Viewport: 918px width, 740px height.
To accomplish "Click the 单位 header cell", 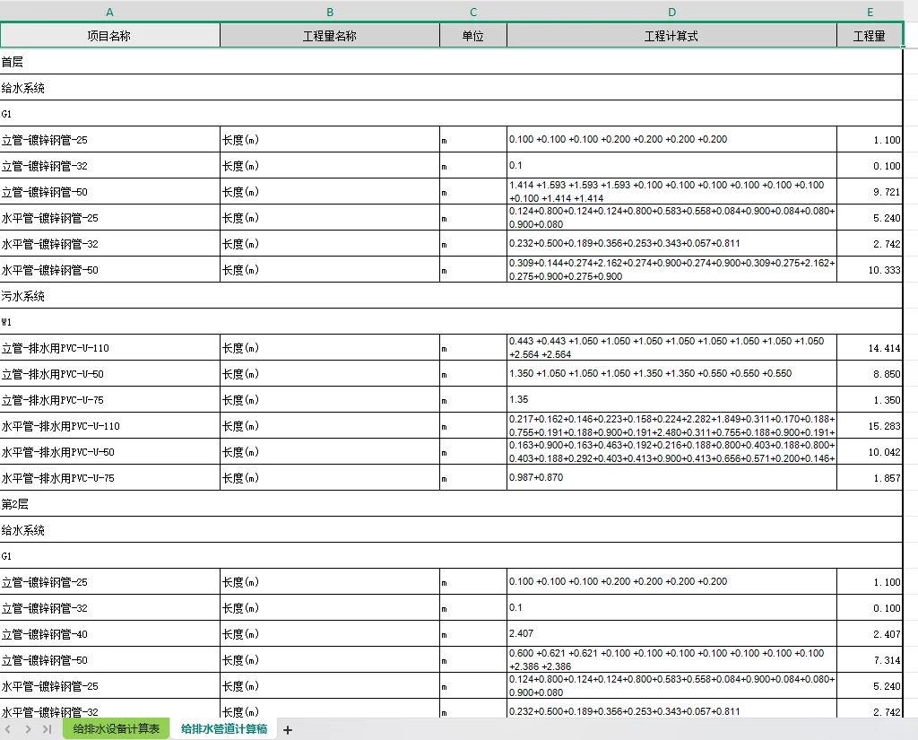I will (x=473, y=36).
